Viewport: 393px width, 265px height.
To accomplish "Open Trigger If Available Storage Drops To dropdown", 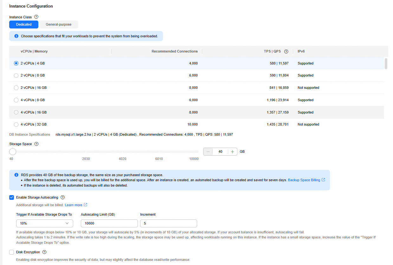I will pos(45,223).
